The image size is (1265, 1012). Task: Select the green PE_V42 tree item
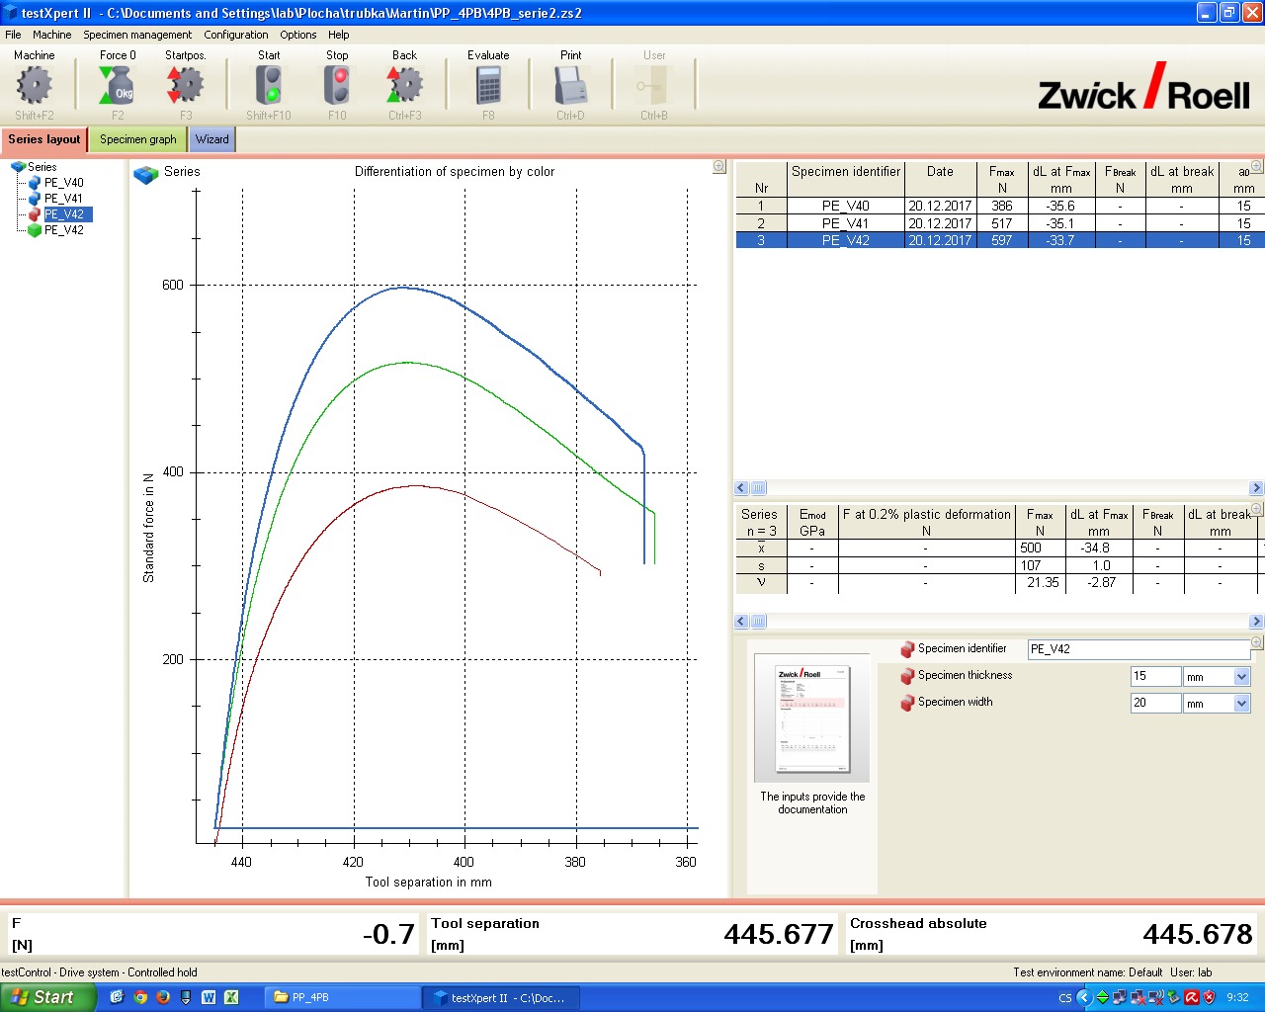pos(63,230)
